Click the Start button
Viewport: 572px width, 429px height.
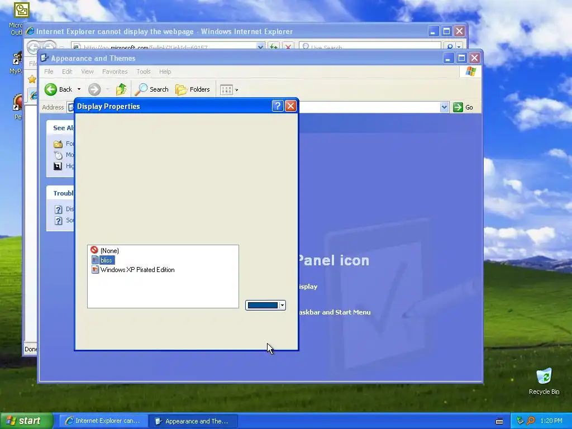[26, 421]
